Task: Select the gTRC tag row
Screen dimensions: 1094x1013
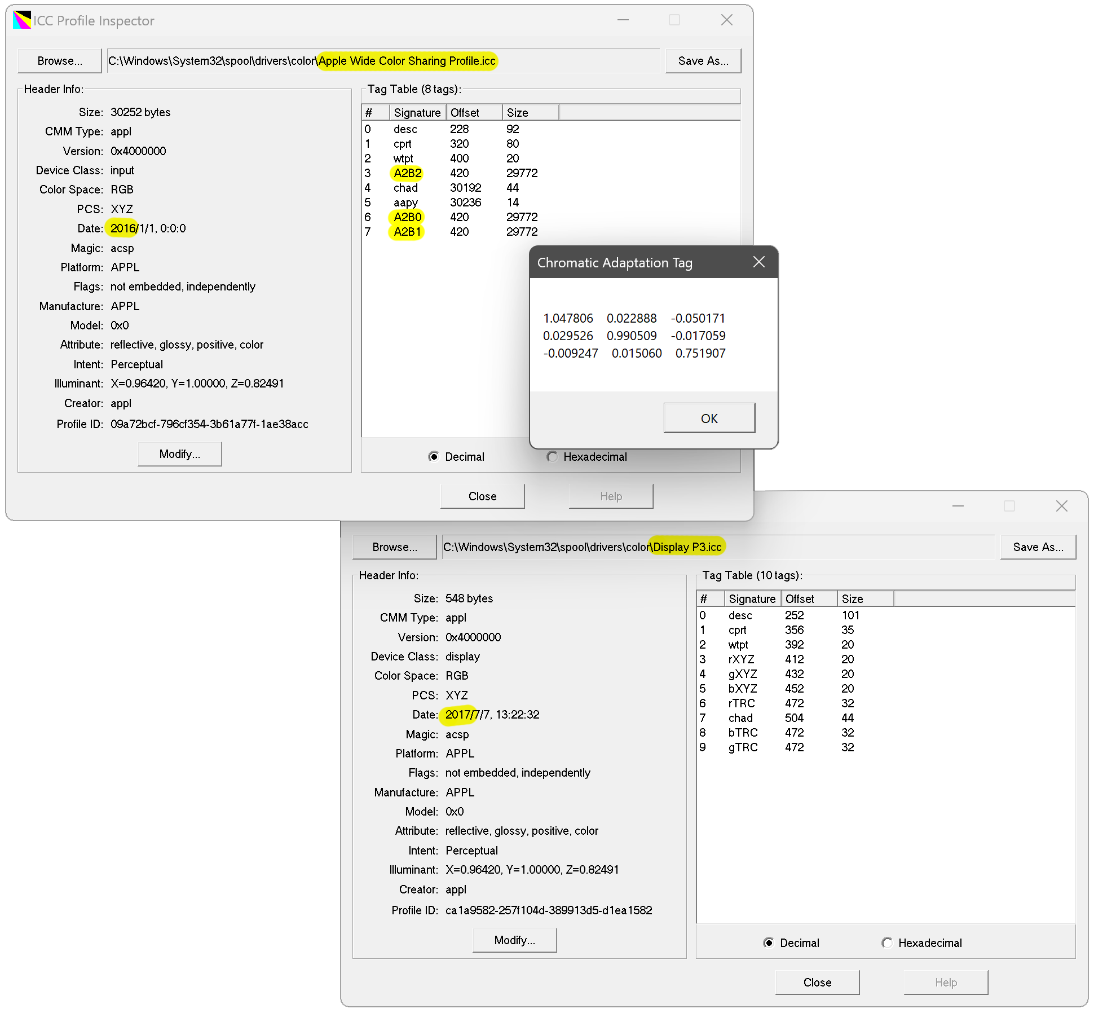Action: pyautogui.click(x=886, y=747)
